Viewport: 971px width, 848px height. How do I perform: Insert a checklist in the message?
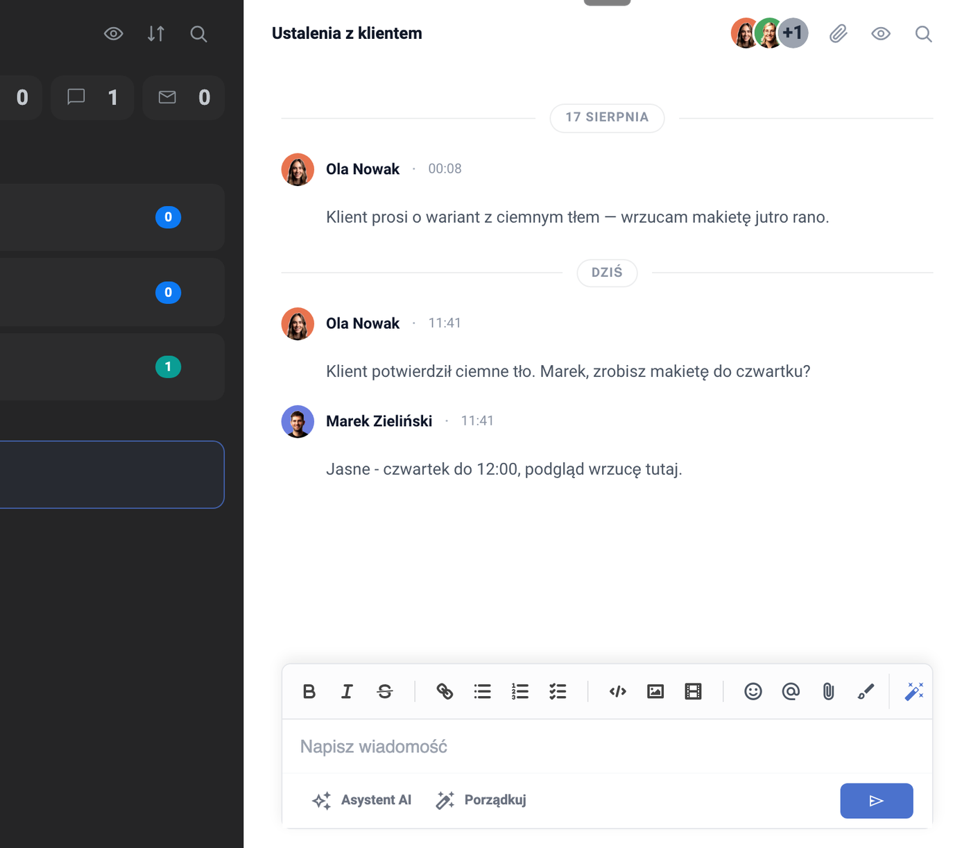pos(558,691)
